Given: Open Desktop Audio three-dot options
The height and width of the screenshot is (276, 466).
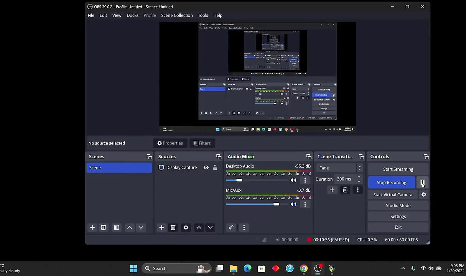Looking at the screenshot, I should pyautogui.click(x=305, y=180).
